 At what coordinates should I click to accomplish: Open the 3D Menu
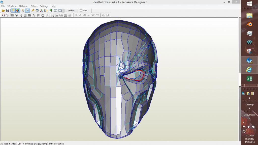click(x=12, y=6)
